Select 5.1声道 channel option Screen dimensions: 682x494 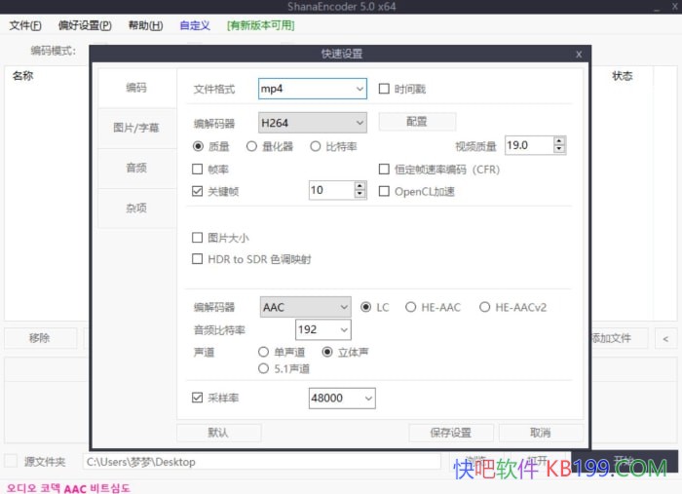point(264,368)
